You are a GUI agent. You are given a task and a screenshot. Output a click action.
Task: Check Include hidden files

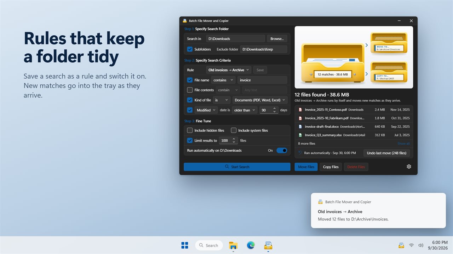pyautogui.click(x=190, y=130)
